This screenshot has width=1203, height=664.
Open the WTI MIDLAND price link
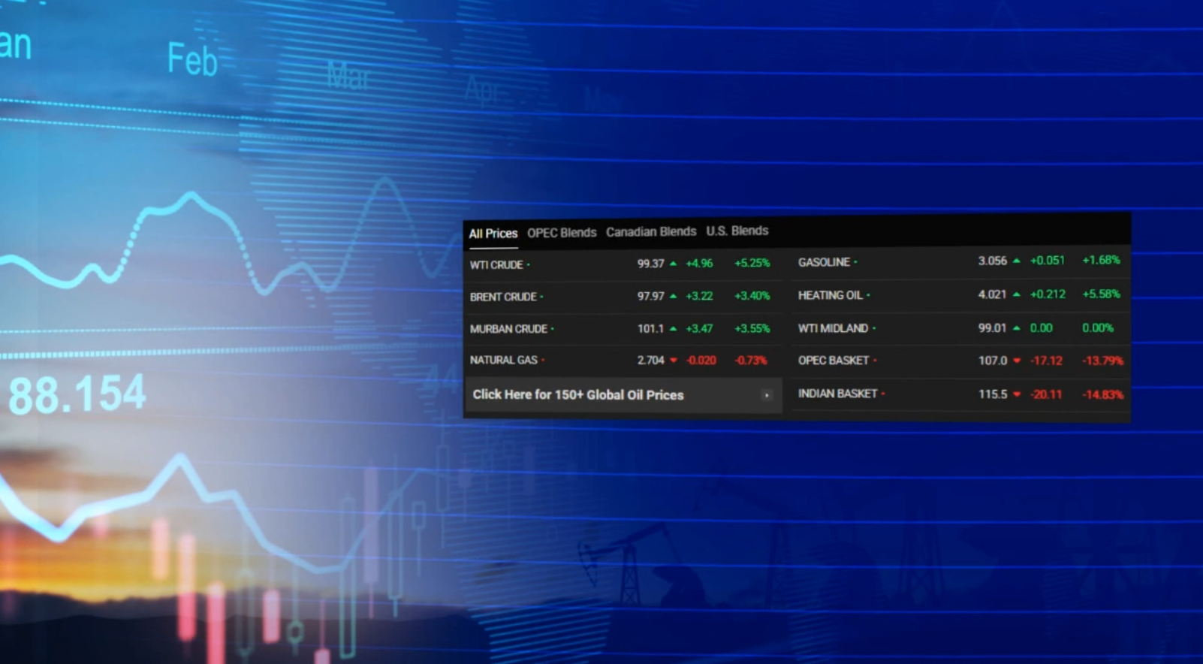pos(832,328)
